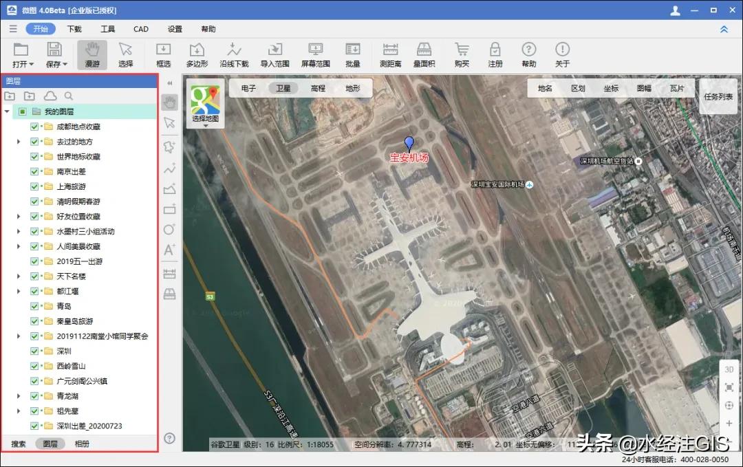Start the 沿线下载 along-line download tool
Image resolution: width=743 pixels, height=467 pixels.
(x=234, y=54)
